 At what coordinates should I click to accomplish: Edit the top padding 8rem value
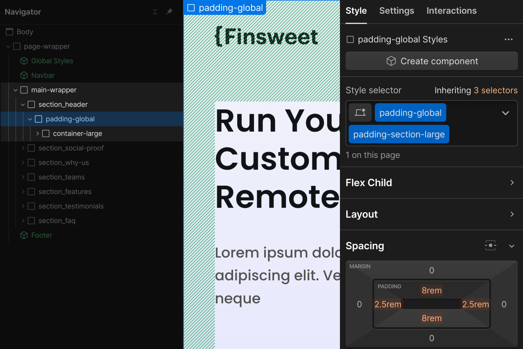coord(432,290)
